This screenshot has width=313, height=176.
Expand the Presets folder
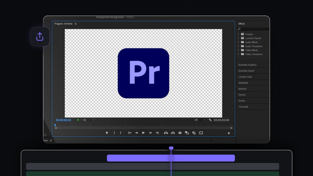pos(238,34)
